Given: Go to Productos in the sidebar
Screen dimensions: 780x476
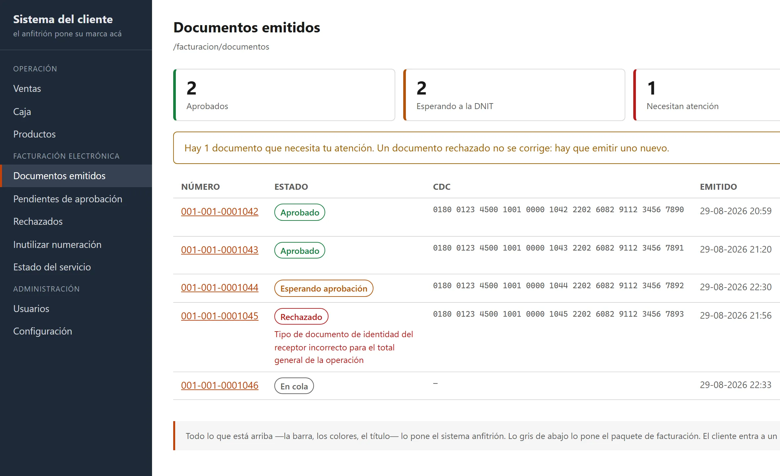Looking at the screenshot, I should click(76, 134).
